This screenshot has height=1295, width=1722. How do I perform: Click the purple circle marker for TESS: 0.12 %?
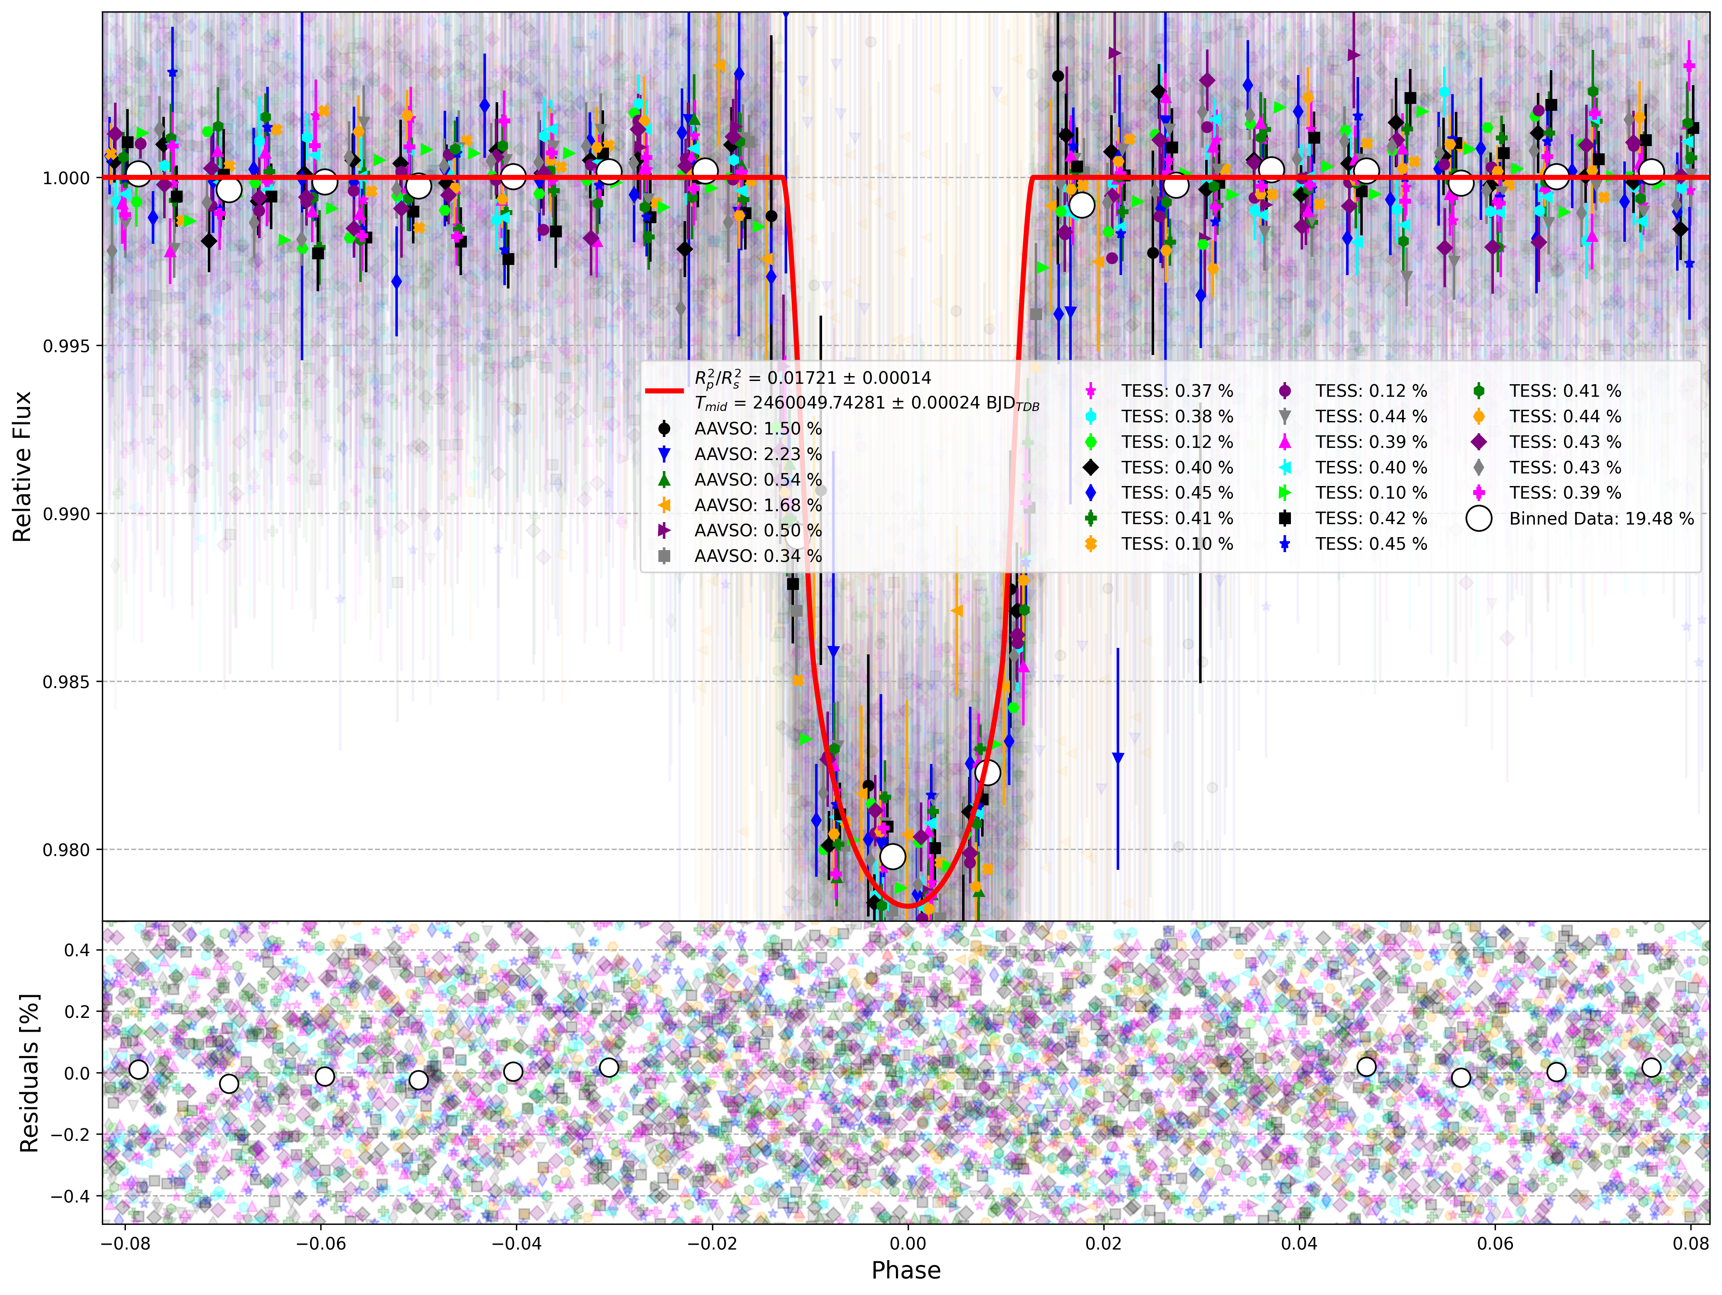tap(1284, 391)
